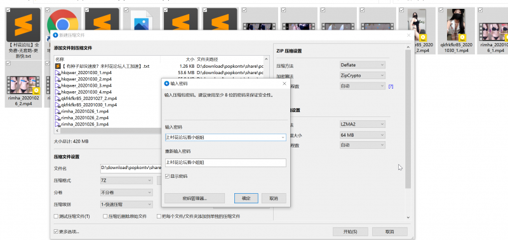Click the blue help [?] link icon
The height and width of the screenshot is (240, 508).
coord(391,86)
